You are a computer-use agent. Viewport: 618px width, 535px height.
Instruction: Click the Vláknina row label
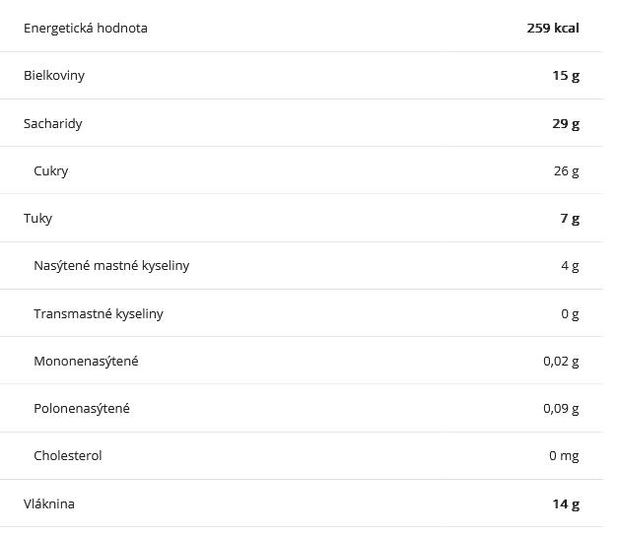[x=49, y=503]
